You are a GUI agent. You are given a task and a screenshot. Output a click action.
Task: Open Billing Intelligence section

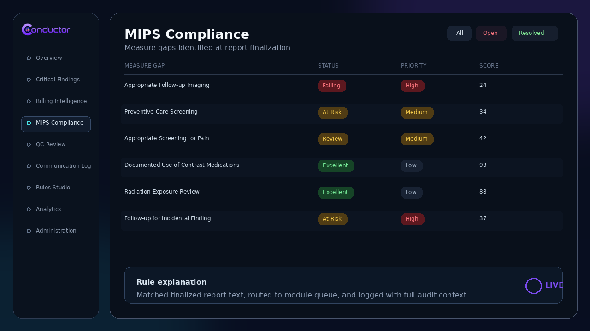pyautogui.click(x=56, y=101)
